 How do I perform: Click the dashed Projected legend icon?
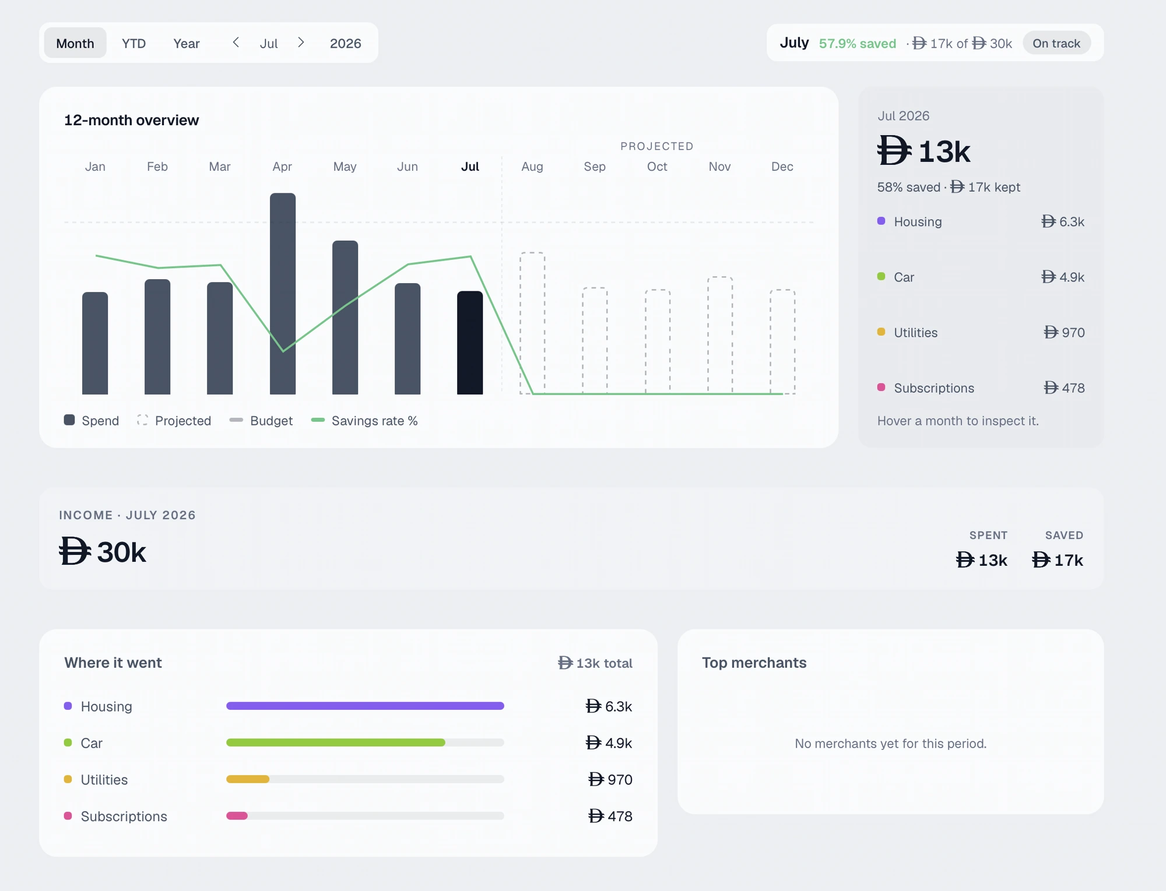(142, 420)
